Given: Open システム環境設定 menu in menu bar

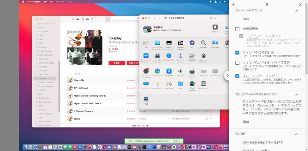Looking at the screenshot, I should 33,2.
